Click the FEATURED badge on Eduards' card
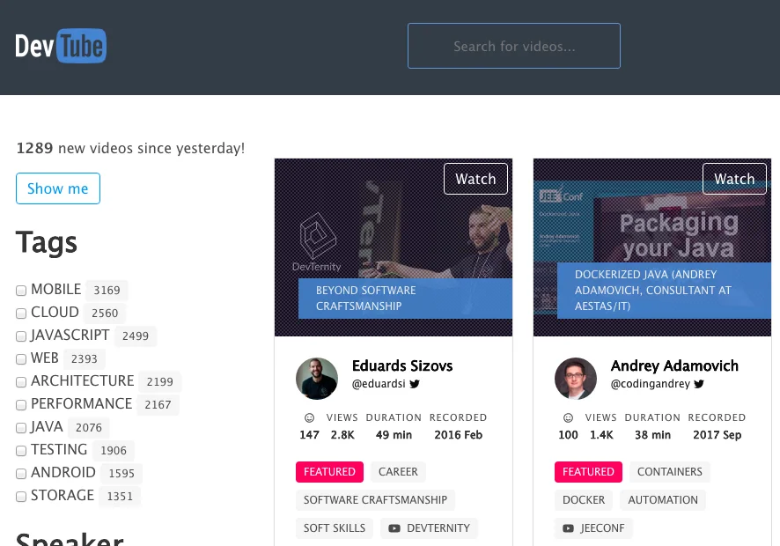Screen dimensions: 780x546 (329, 472)
